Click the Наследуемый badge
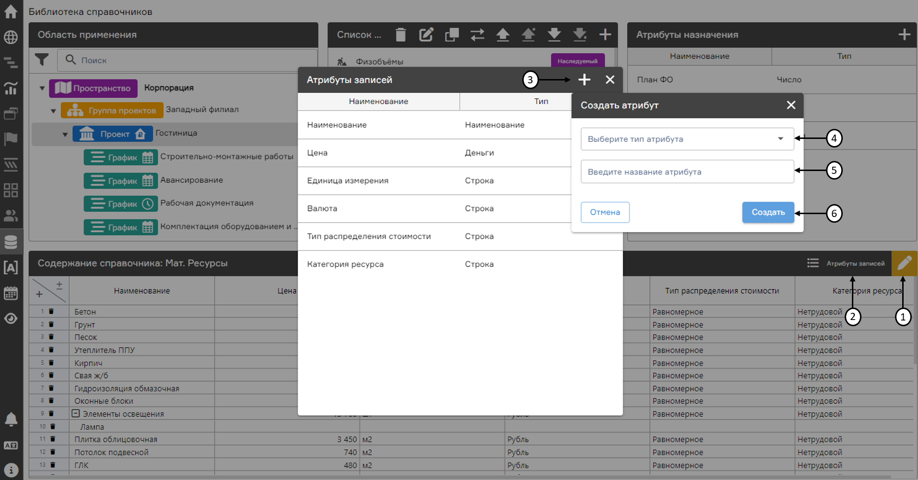This screenshot has width=918, height=480. (577, 61)
